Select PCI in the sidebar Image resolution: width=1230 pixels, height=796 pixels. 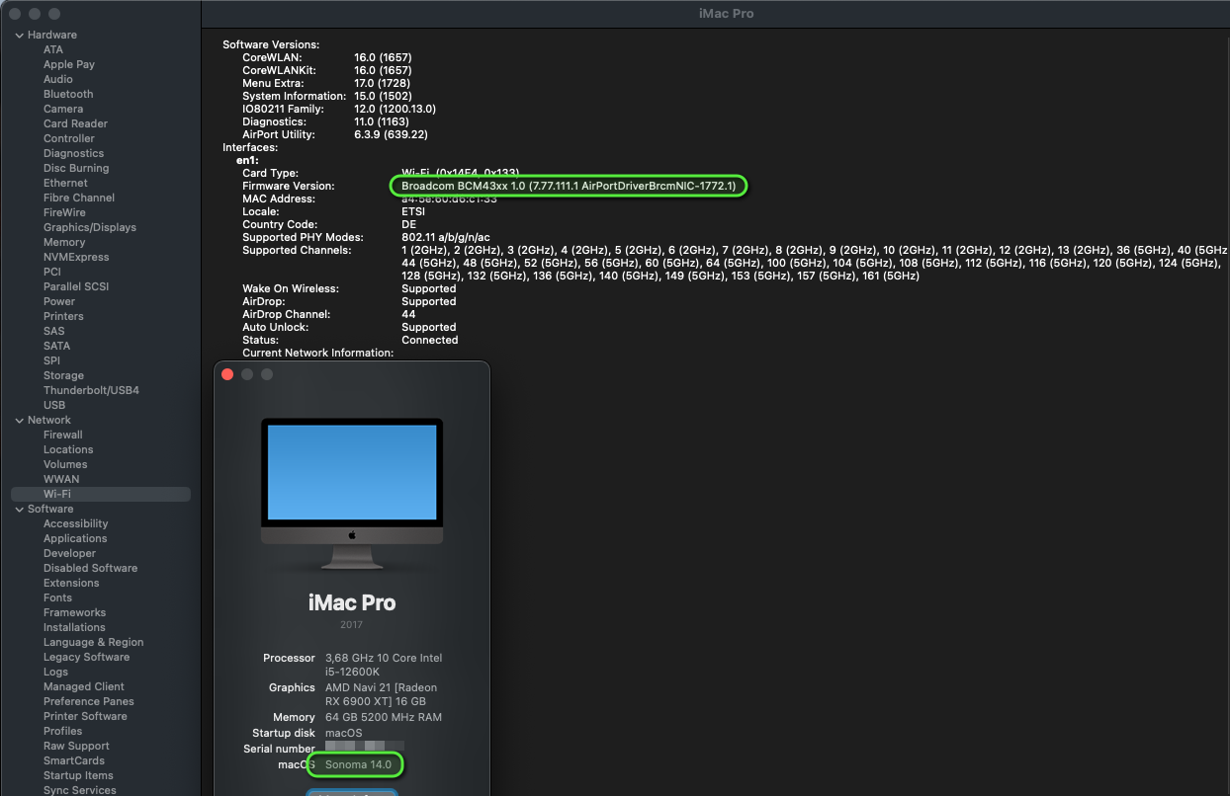pos(52,272)
